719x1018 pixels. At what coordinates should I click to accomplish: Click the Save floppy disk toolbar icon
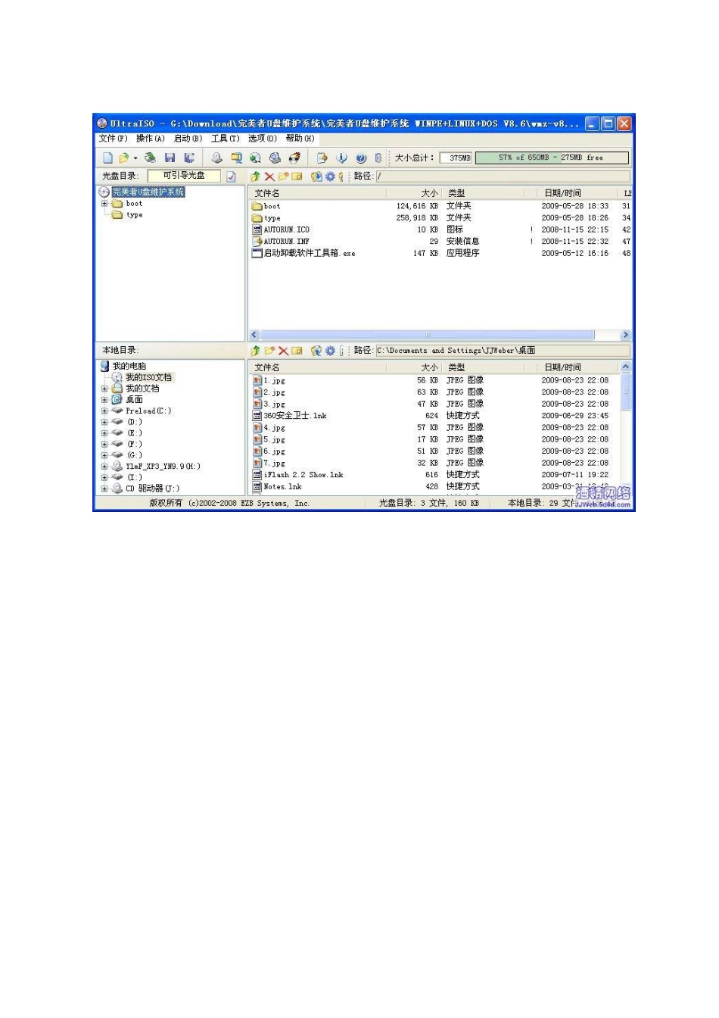(170, 158)
